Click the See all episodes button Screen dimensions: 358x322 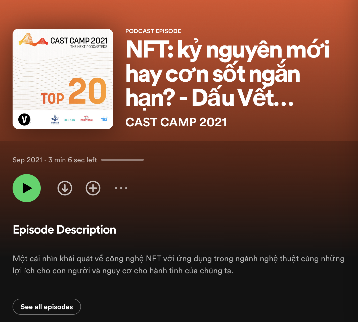(47, 307)
